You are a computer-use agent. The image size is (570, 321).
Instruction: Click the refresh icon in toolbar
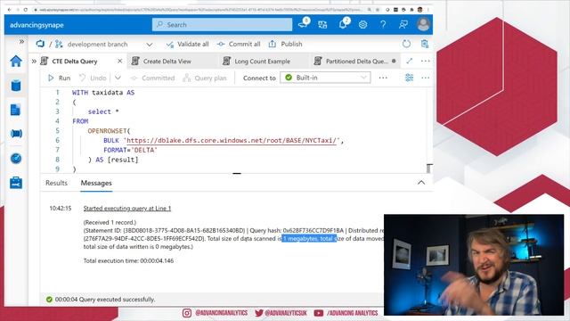(406, 44)
